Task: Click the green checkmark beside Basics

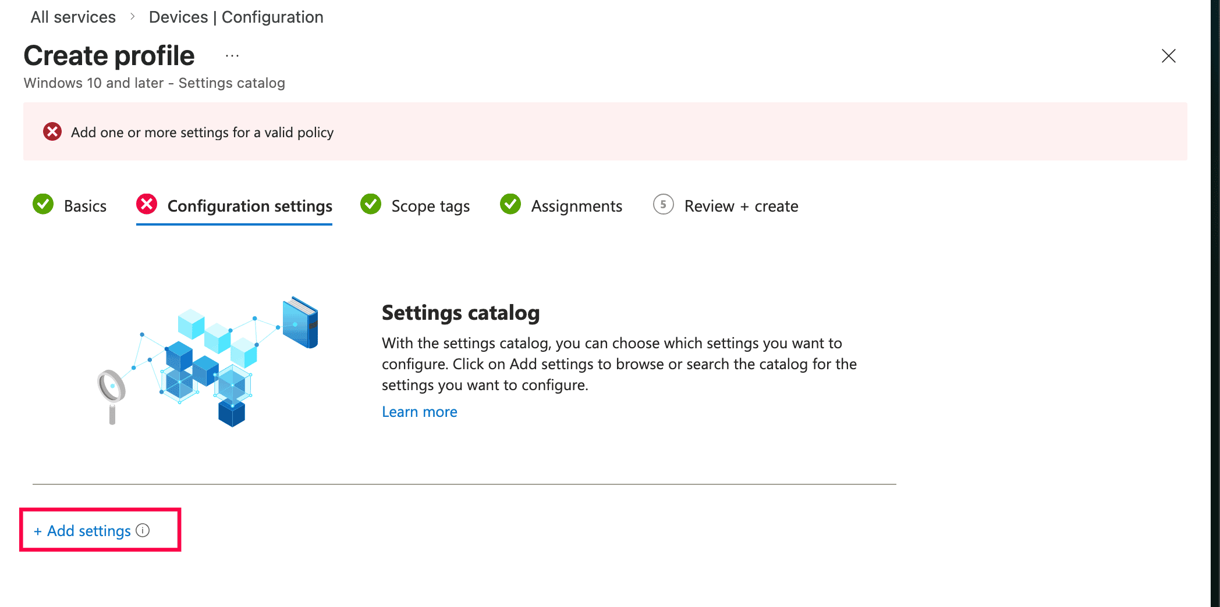Action: tap(43, 205)
